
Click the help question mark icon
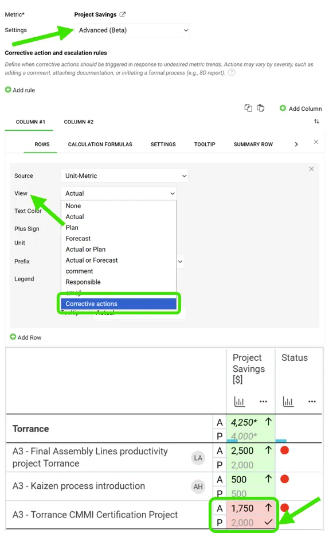[x=232, y=72]
